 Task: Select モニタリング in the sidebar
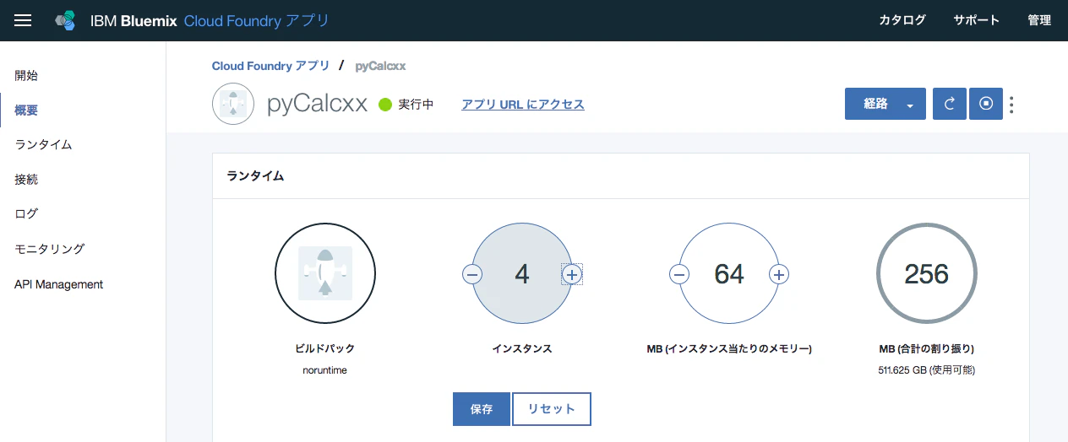pyautogui.click(x=50, y=249)
